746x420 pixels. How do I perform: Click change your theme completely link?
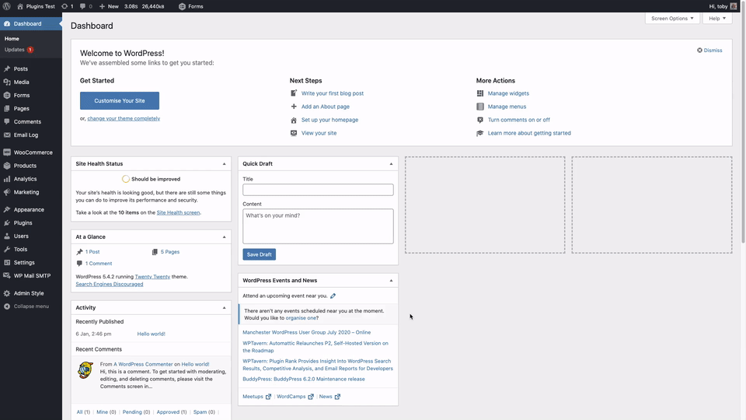124,118
